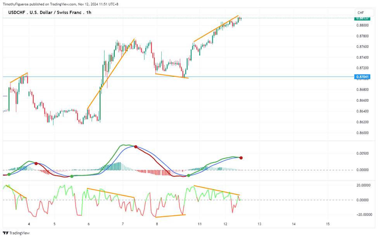Click date label 14 on time axis
The width and height of the screenshot is (378, 238).
[293, 224]
